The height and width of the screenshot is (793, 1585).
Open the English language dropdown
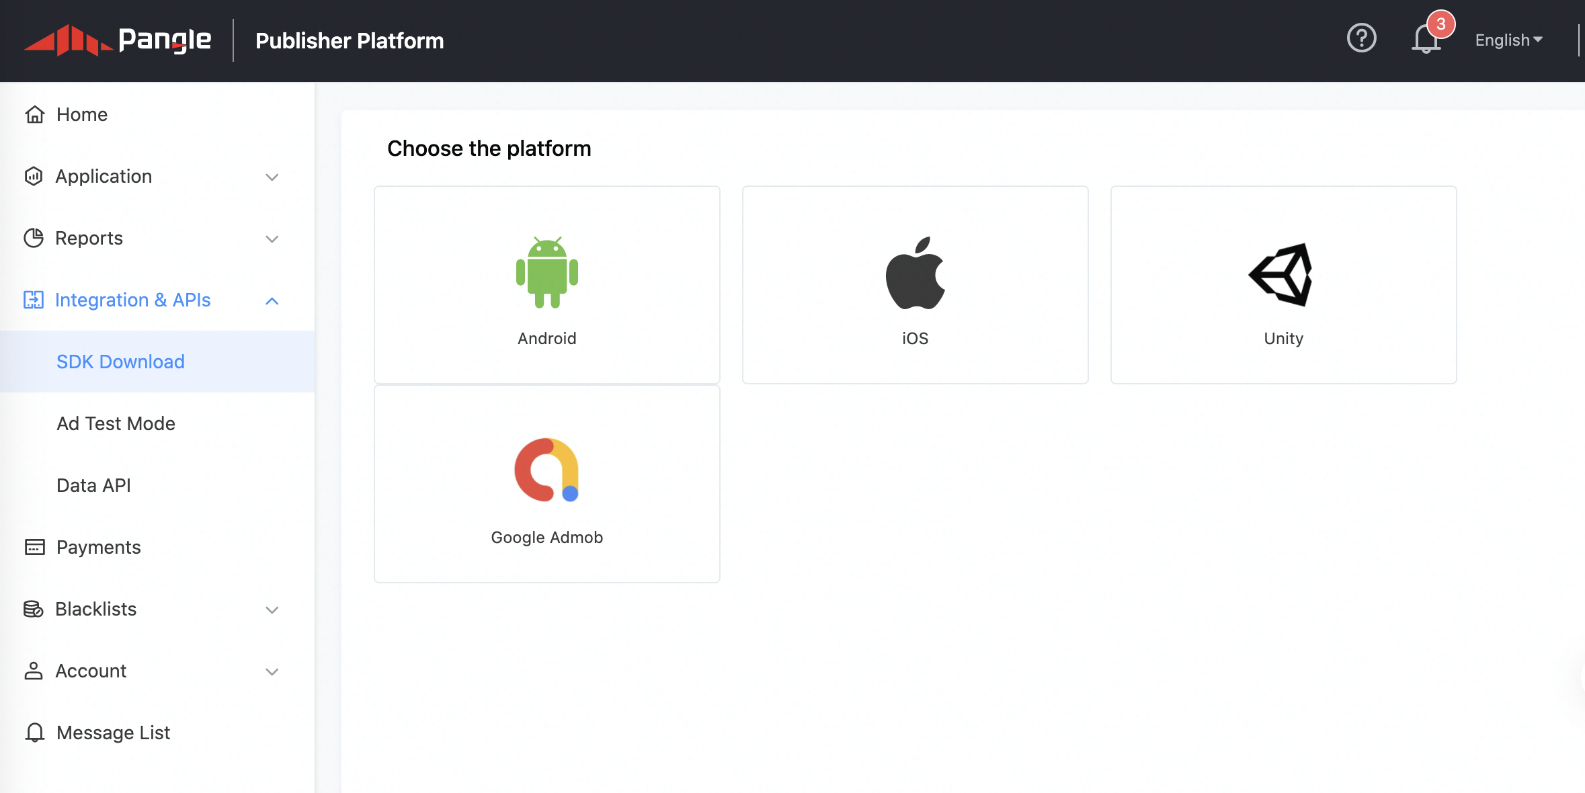(1508, 40)
